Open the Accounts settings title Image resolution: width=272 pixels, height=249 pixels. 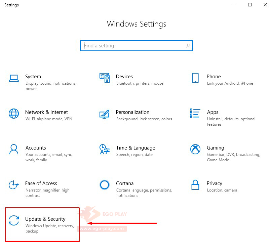(36, 148)
